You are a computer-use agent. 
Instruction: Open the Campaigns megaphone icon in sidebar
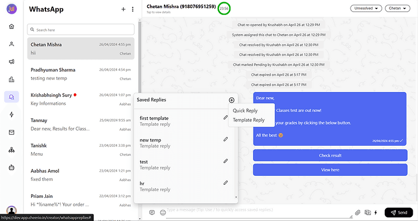pos(12,62)
